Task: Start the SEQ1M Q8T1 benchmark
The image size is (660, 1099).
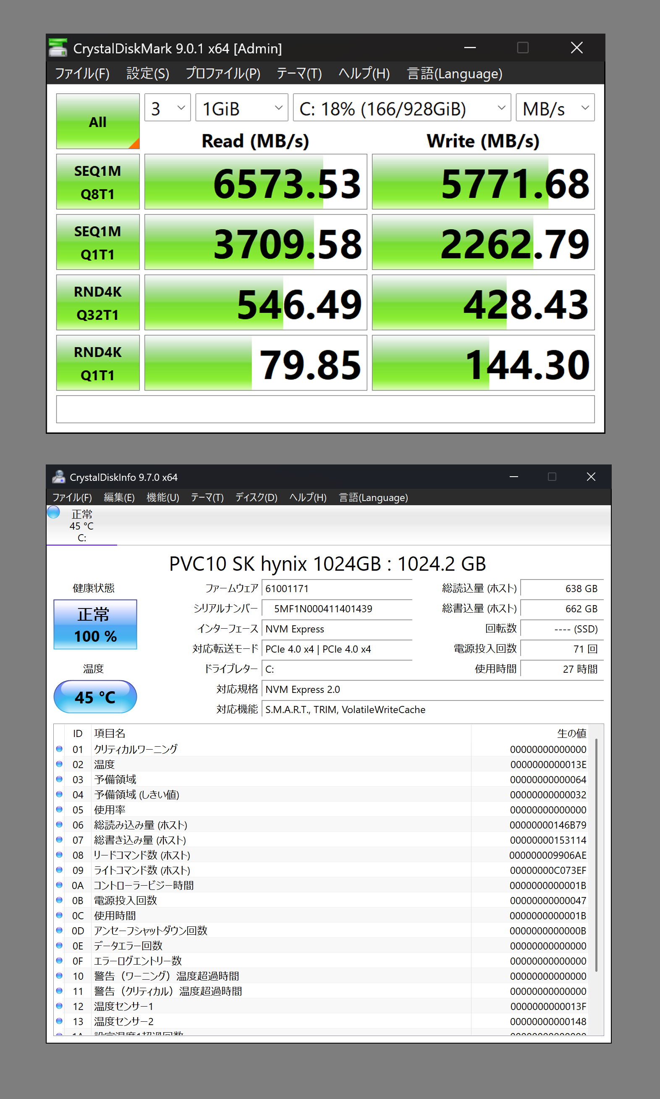Action: (98, 181)
